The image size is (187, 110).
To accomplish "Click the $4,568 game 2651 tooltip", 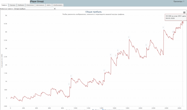I will point(176,17).
